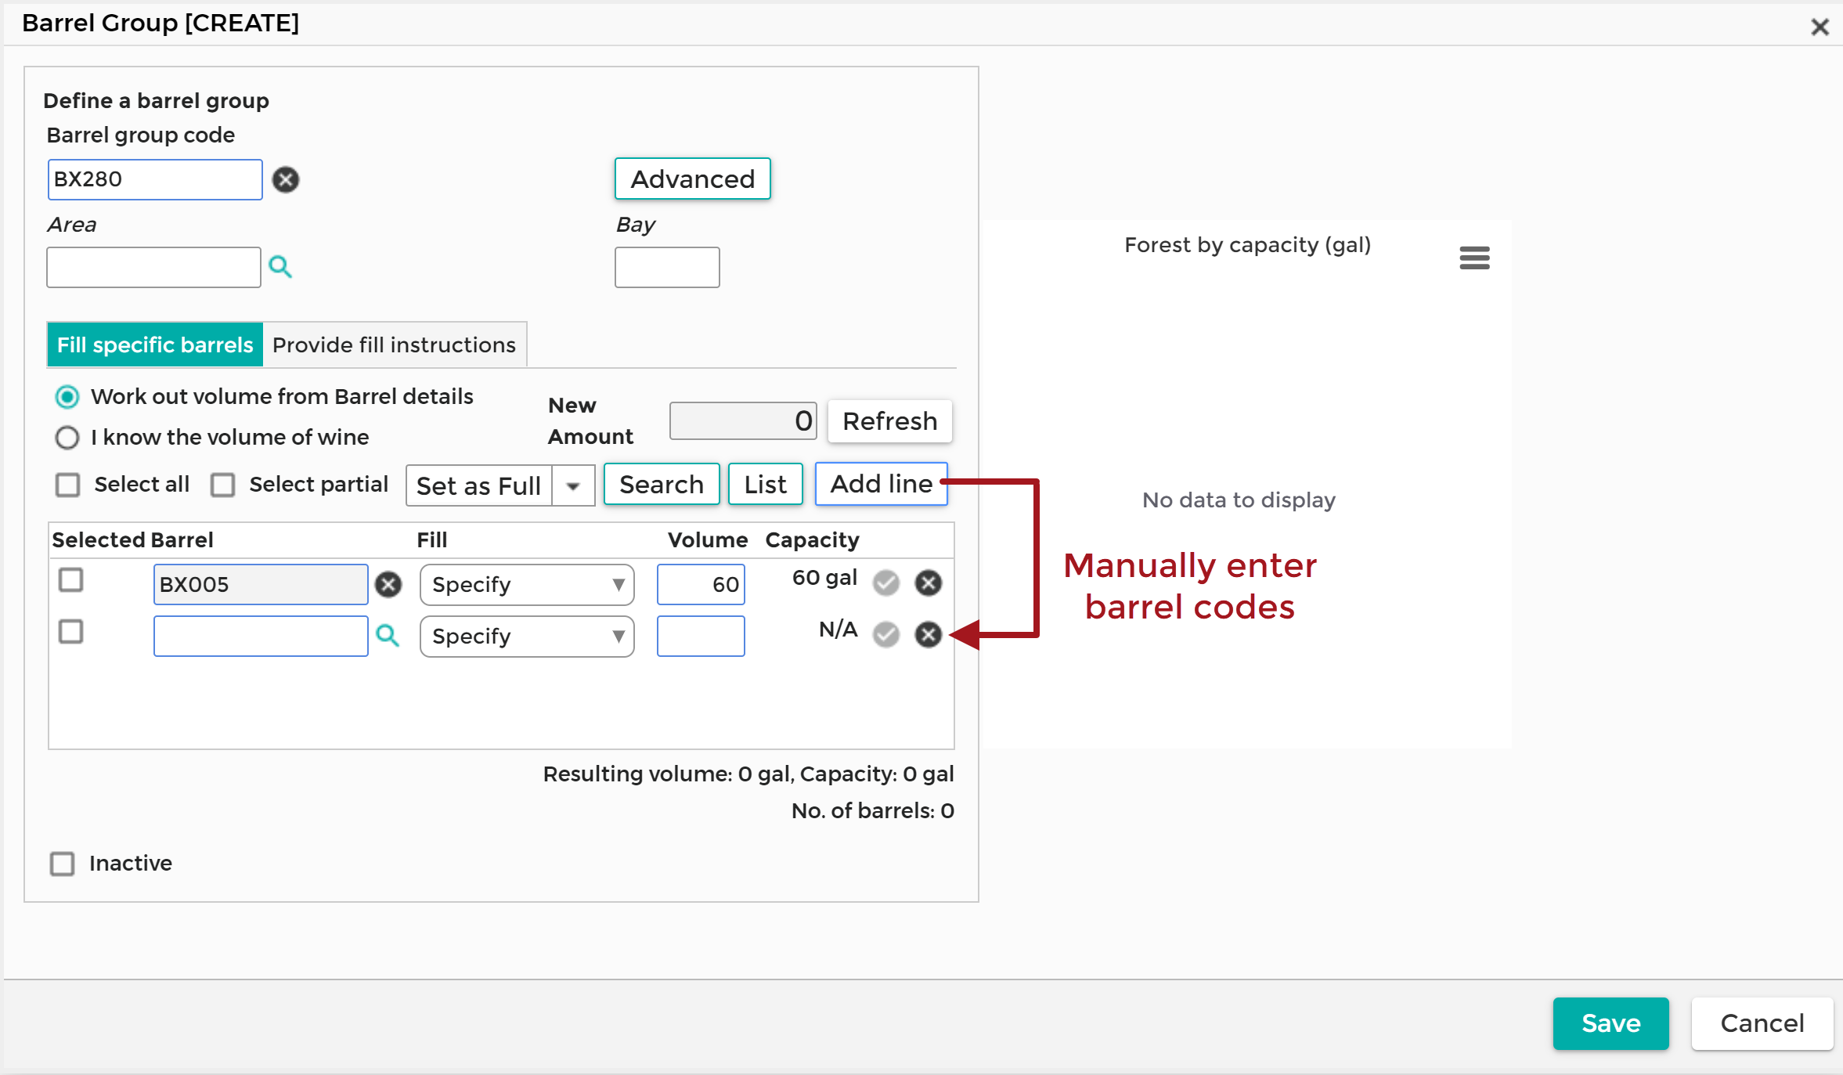Click the Volume column header
This screenshot has width=1843, height=1075.
(708, 540)
